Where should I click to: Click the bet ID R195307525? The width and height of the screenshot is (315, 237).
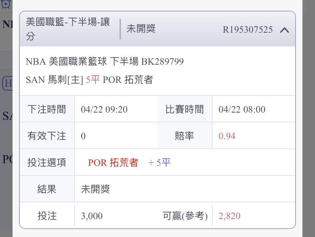click(247, 30)
